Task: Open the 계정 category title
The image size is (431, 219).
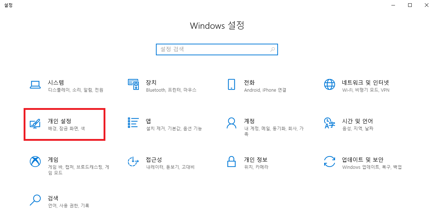Action: pos(249,121)
